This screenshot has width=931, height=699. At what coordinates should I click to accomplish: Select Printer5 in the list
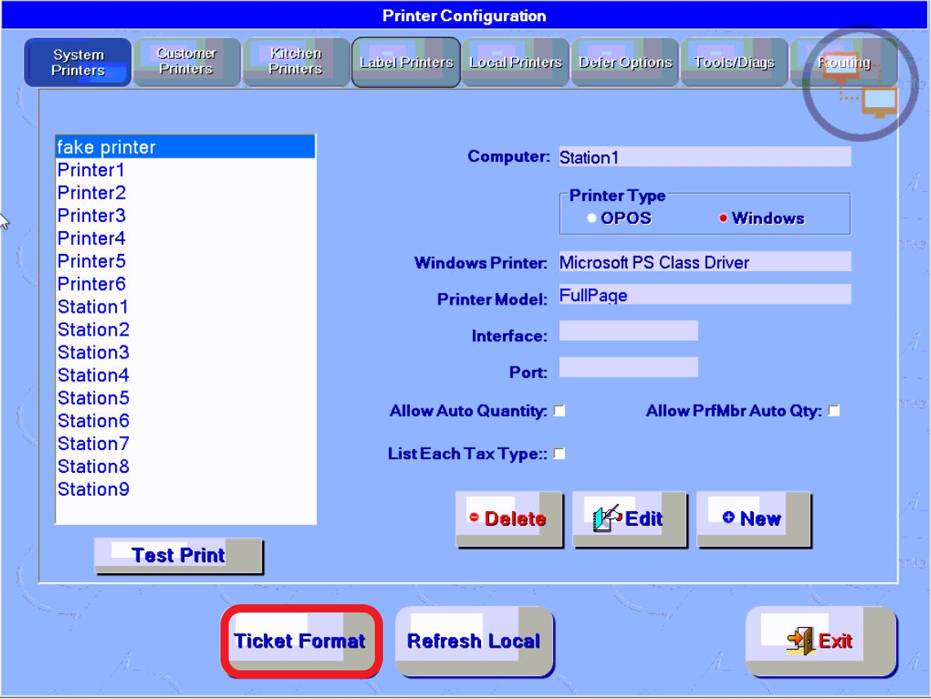[185, 260]
